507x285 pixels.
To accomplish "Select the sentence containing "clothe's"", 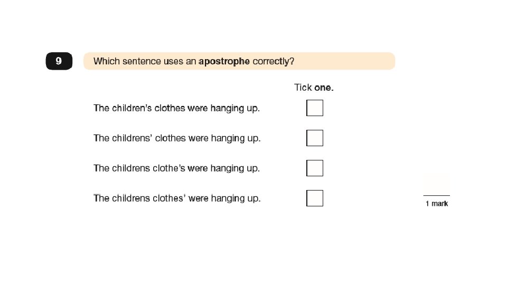I will point(176,168).
